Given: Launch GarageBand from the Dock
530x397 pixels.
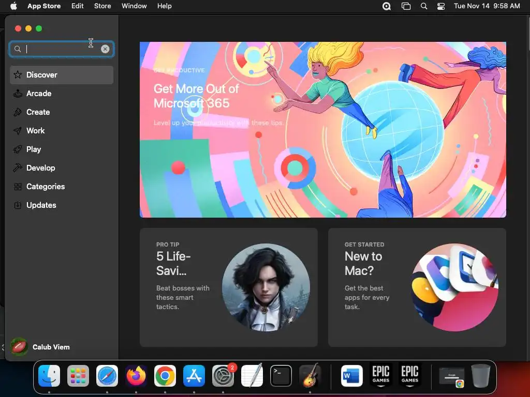Looking at the screenshot, I should tap(310, 375).
